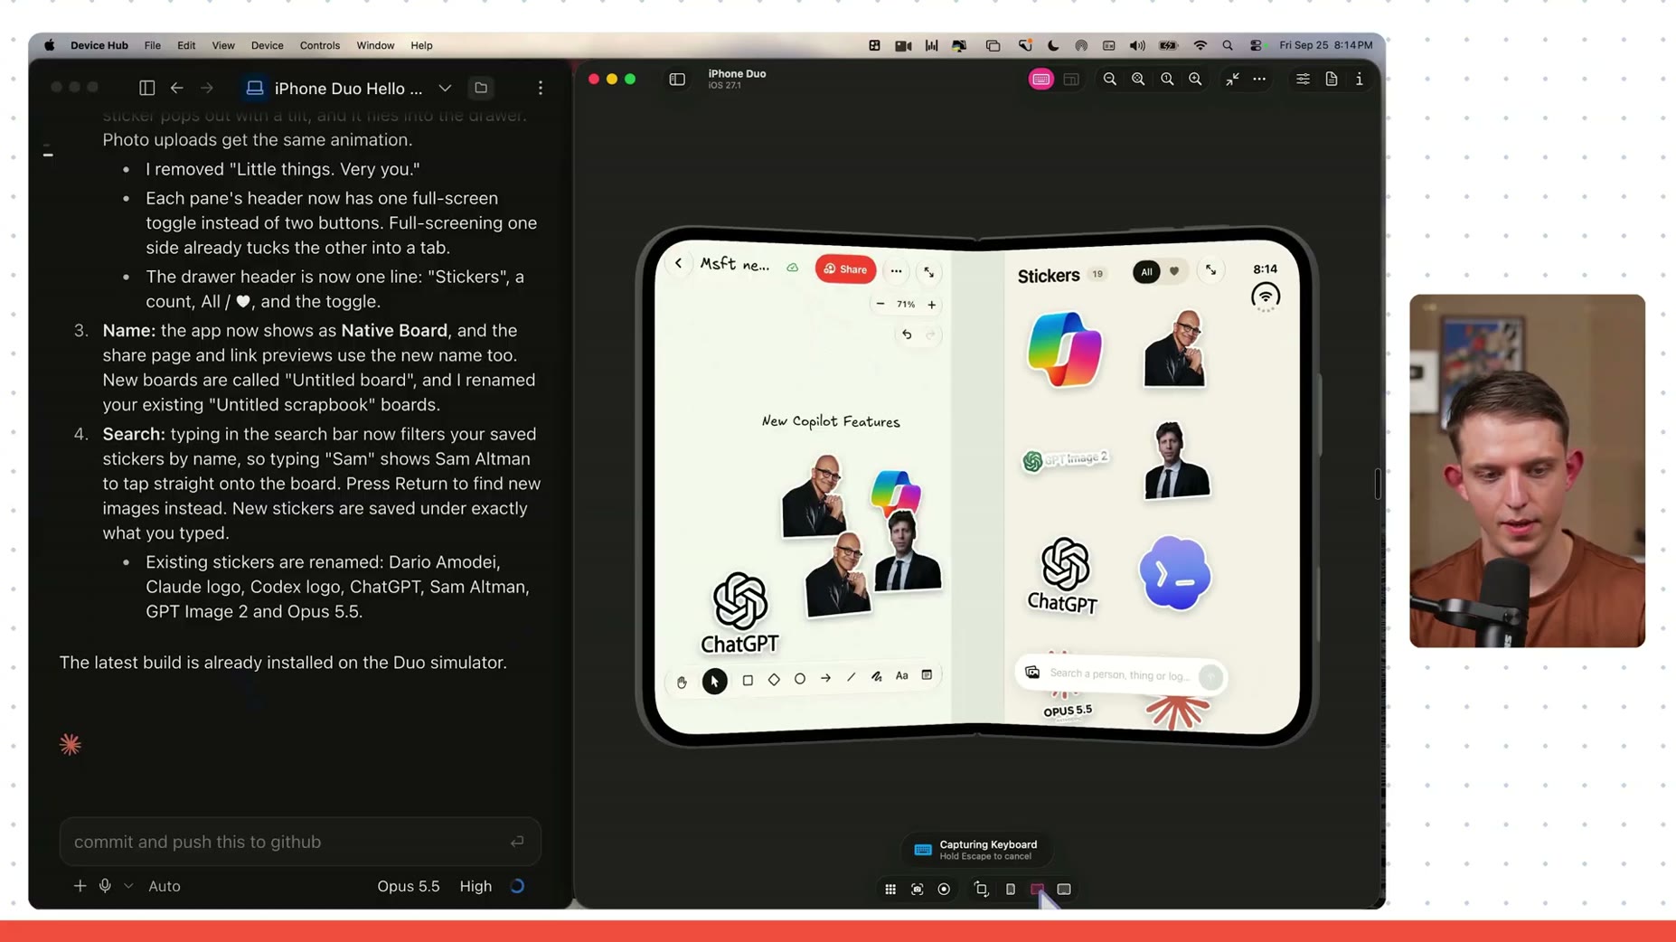This screenshot has height=942, width=1676.
Task: Click the red Share button
Action: 845,268
